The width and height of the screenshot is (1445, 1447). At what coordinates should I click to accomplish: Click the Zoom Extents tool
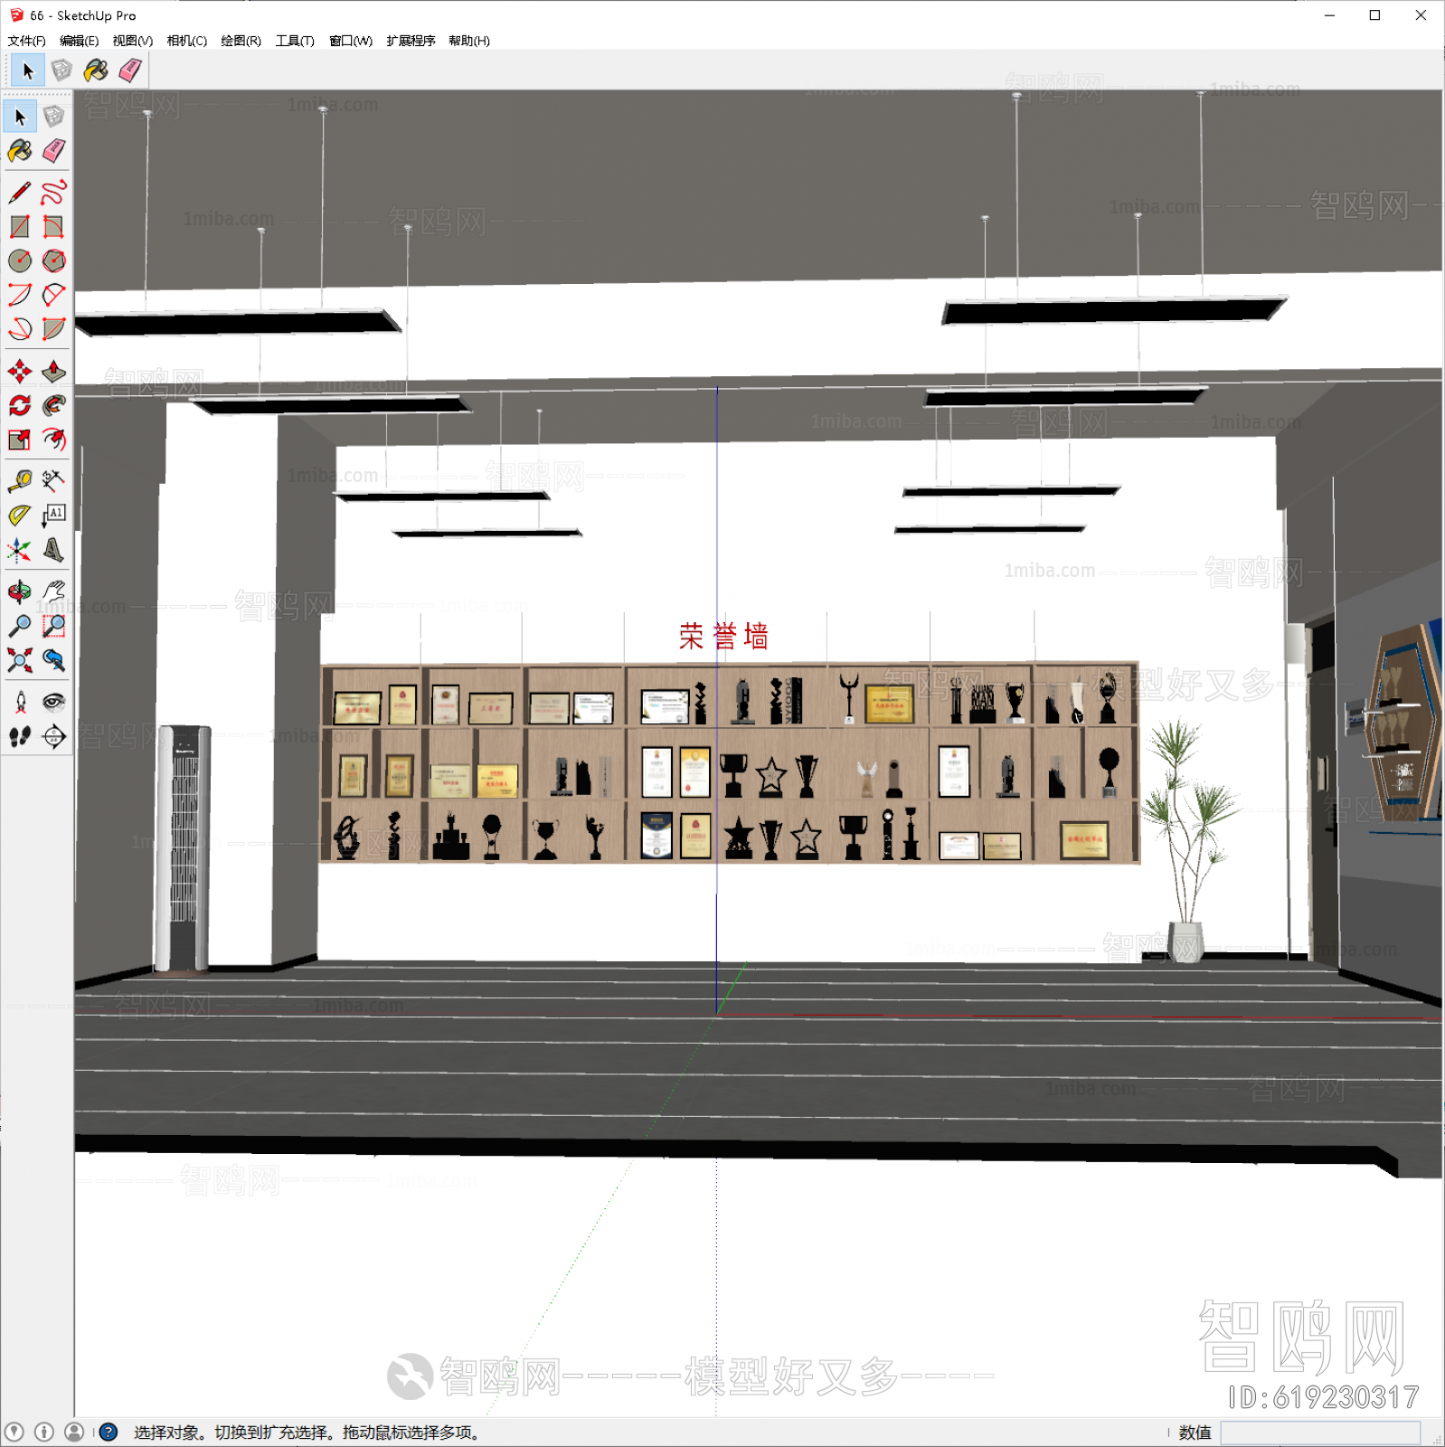click(x=20, y=660)
